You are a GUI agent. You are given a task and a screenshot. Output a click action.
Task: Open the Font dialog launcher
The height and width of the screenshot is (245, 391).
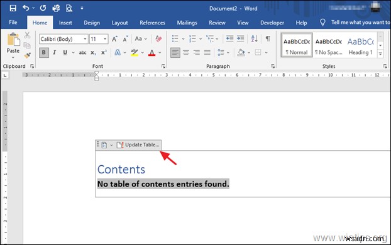163,66
